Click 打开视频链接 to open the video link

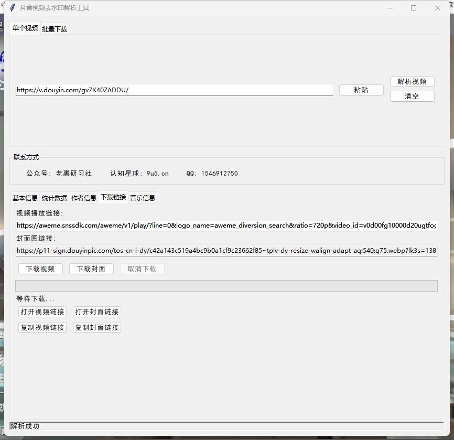pos(42,312)
